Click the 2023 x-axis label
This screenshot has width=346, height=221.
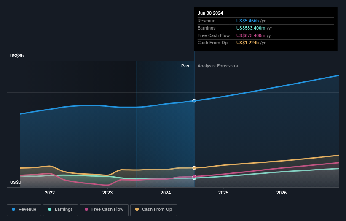[x=107, y=193]
